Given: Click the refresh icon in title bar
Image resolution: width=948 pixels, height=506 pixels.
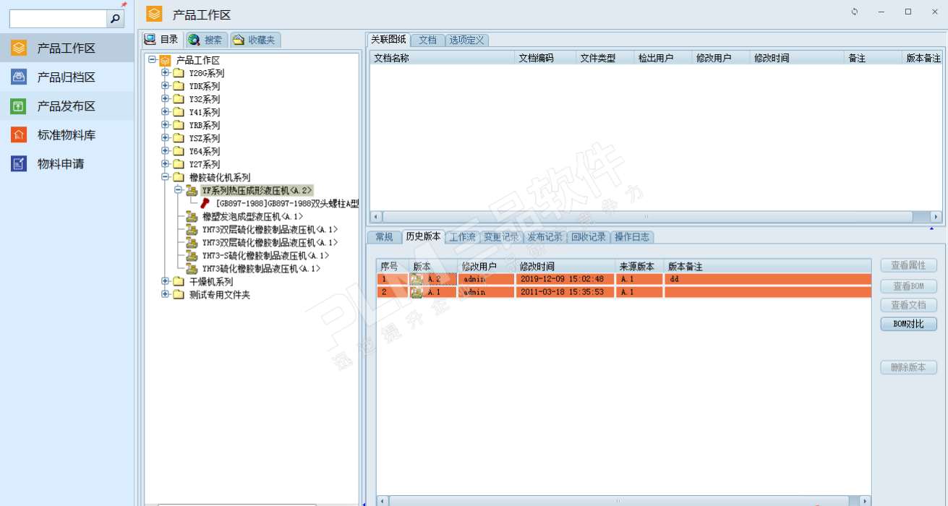Looking at the screenshot, I should click(x=855, y=12).
